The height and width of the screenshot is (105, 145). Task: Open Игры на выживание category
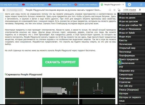(x=132, y=14)
